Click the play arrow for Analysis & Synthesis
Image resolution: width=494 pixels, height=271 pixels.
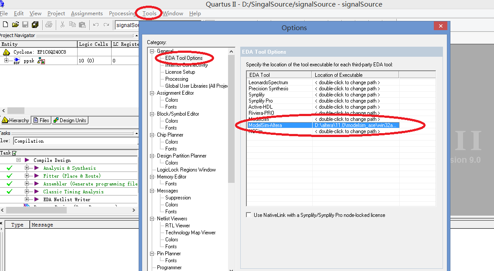(x=37, y=168)
